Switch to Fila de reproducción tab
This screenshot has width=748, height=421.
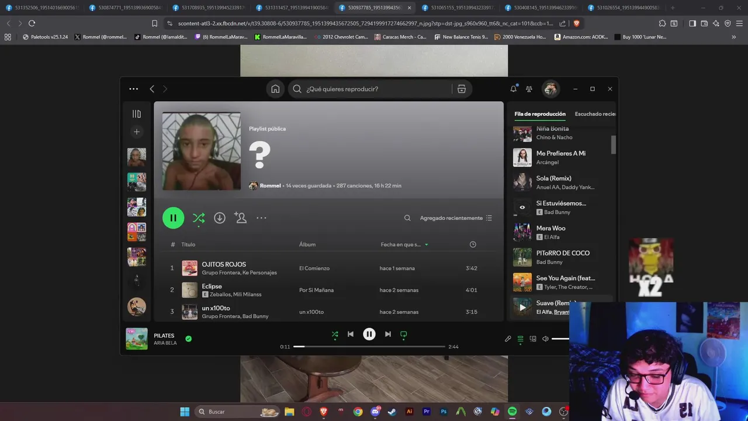coord(540,114)
